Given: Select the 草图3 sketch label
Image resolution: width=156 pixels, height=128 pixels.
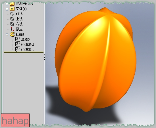Looking at the screenshot, I should [x=25, y=39].
